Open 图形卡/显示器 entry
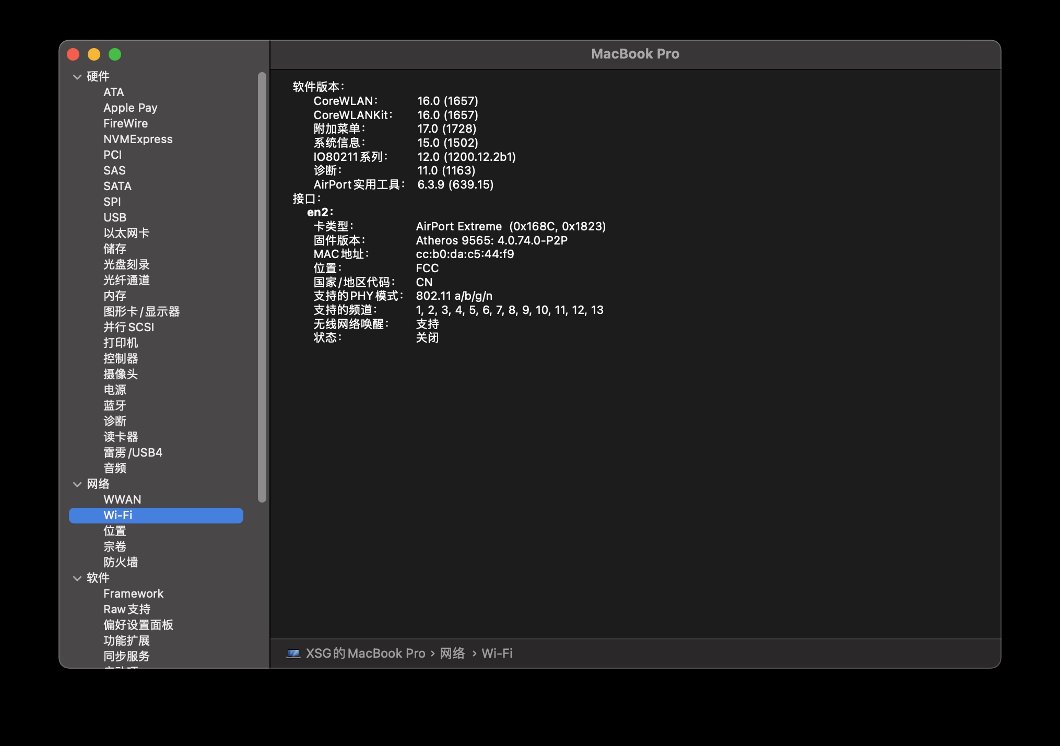1060x746 pixels. coord(141,311)
